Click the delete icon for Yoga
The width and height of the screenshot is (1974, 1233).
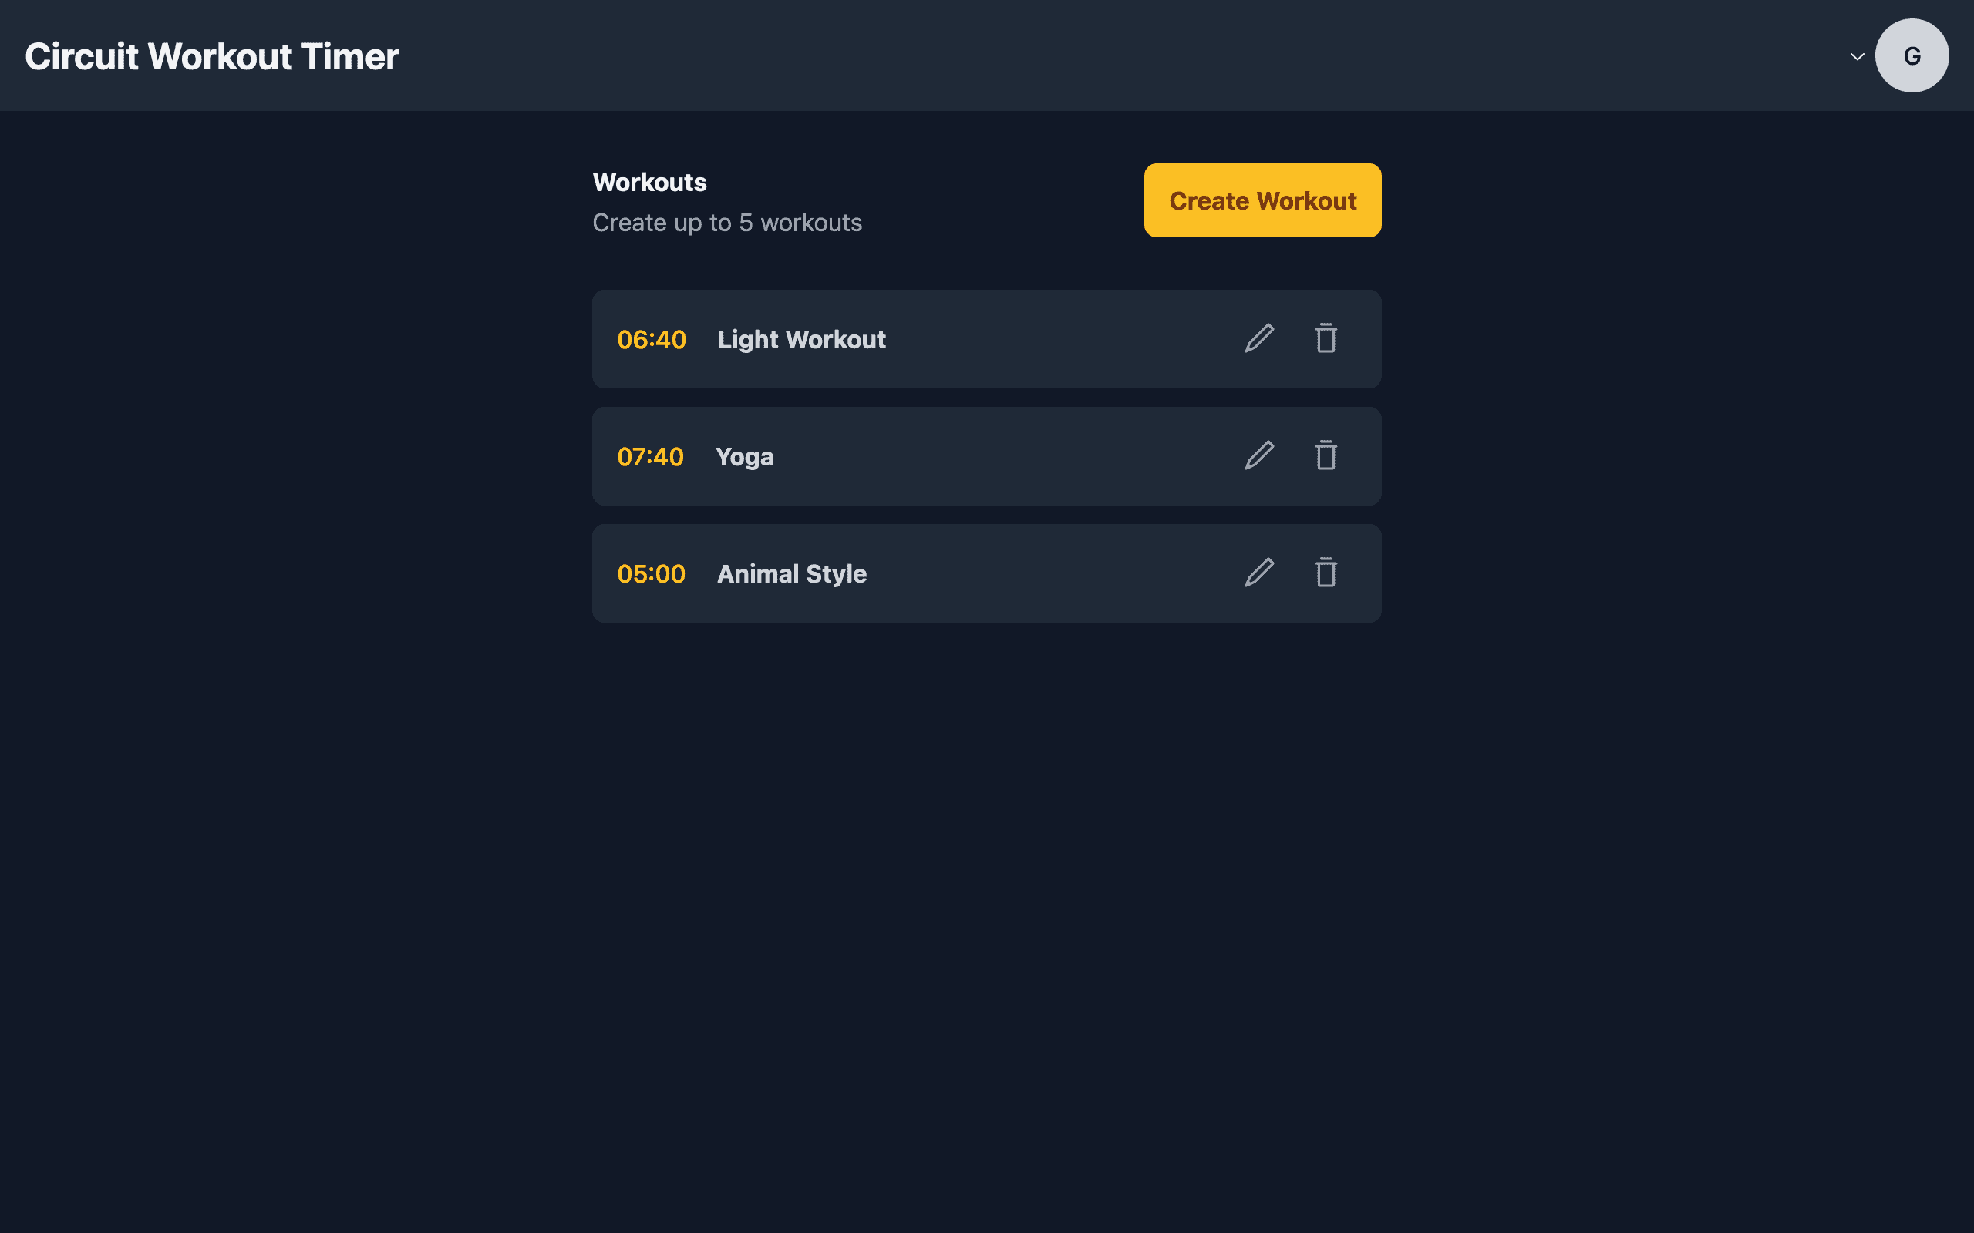pos(1323,455)
